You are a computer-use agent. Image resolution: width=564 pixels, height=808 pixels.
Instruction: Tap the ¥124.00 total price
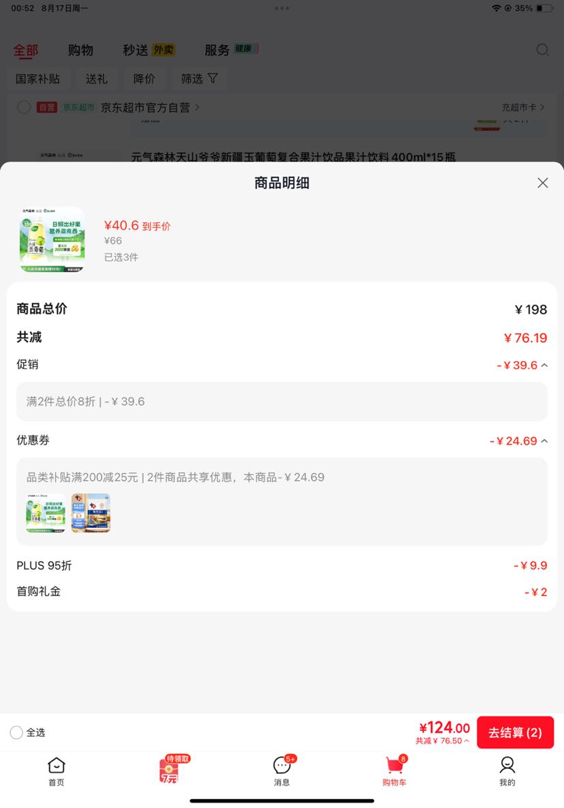pos(444,728)
